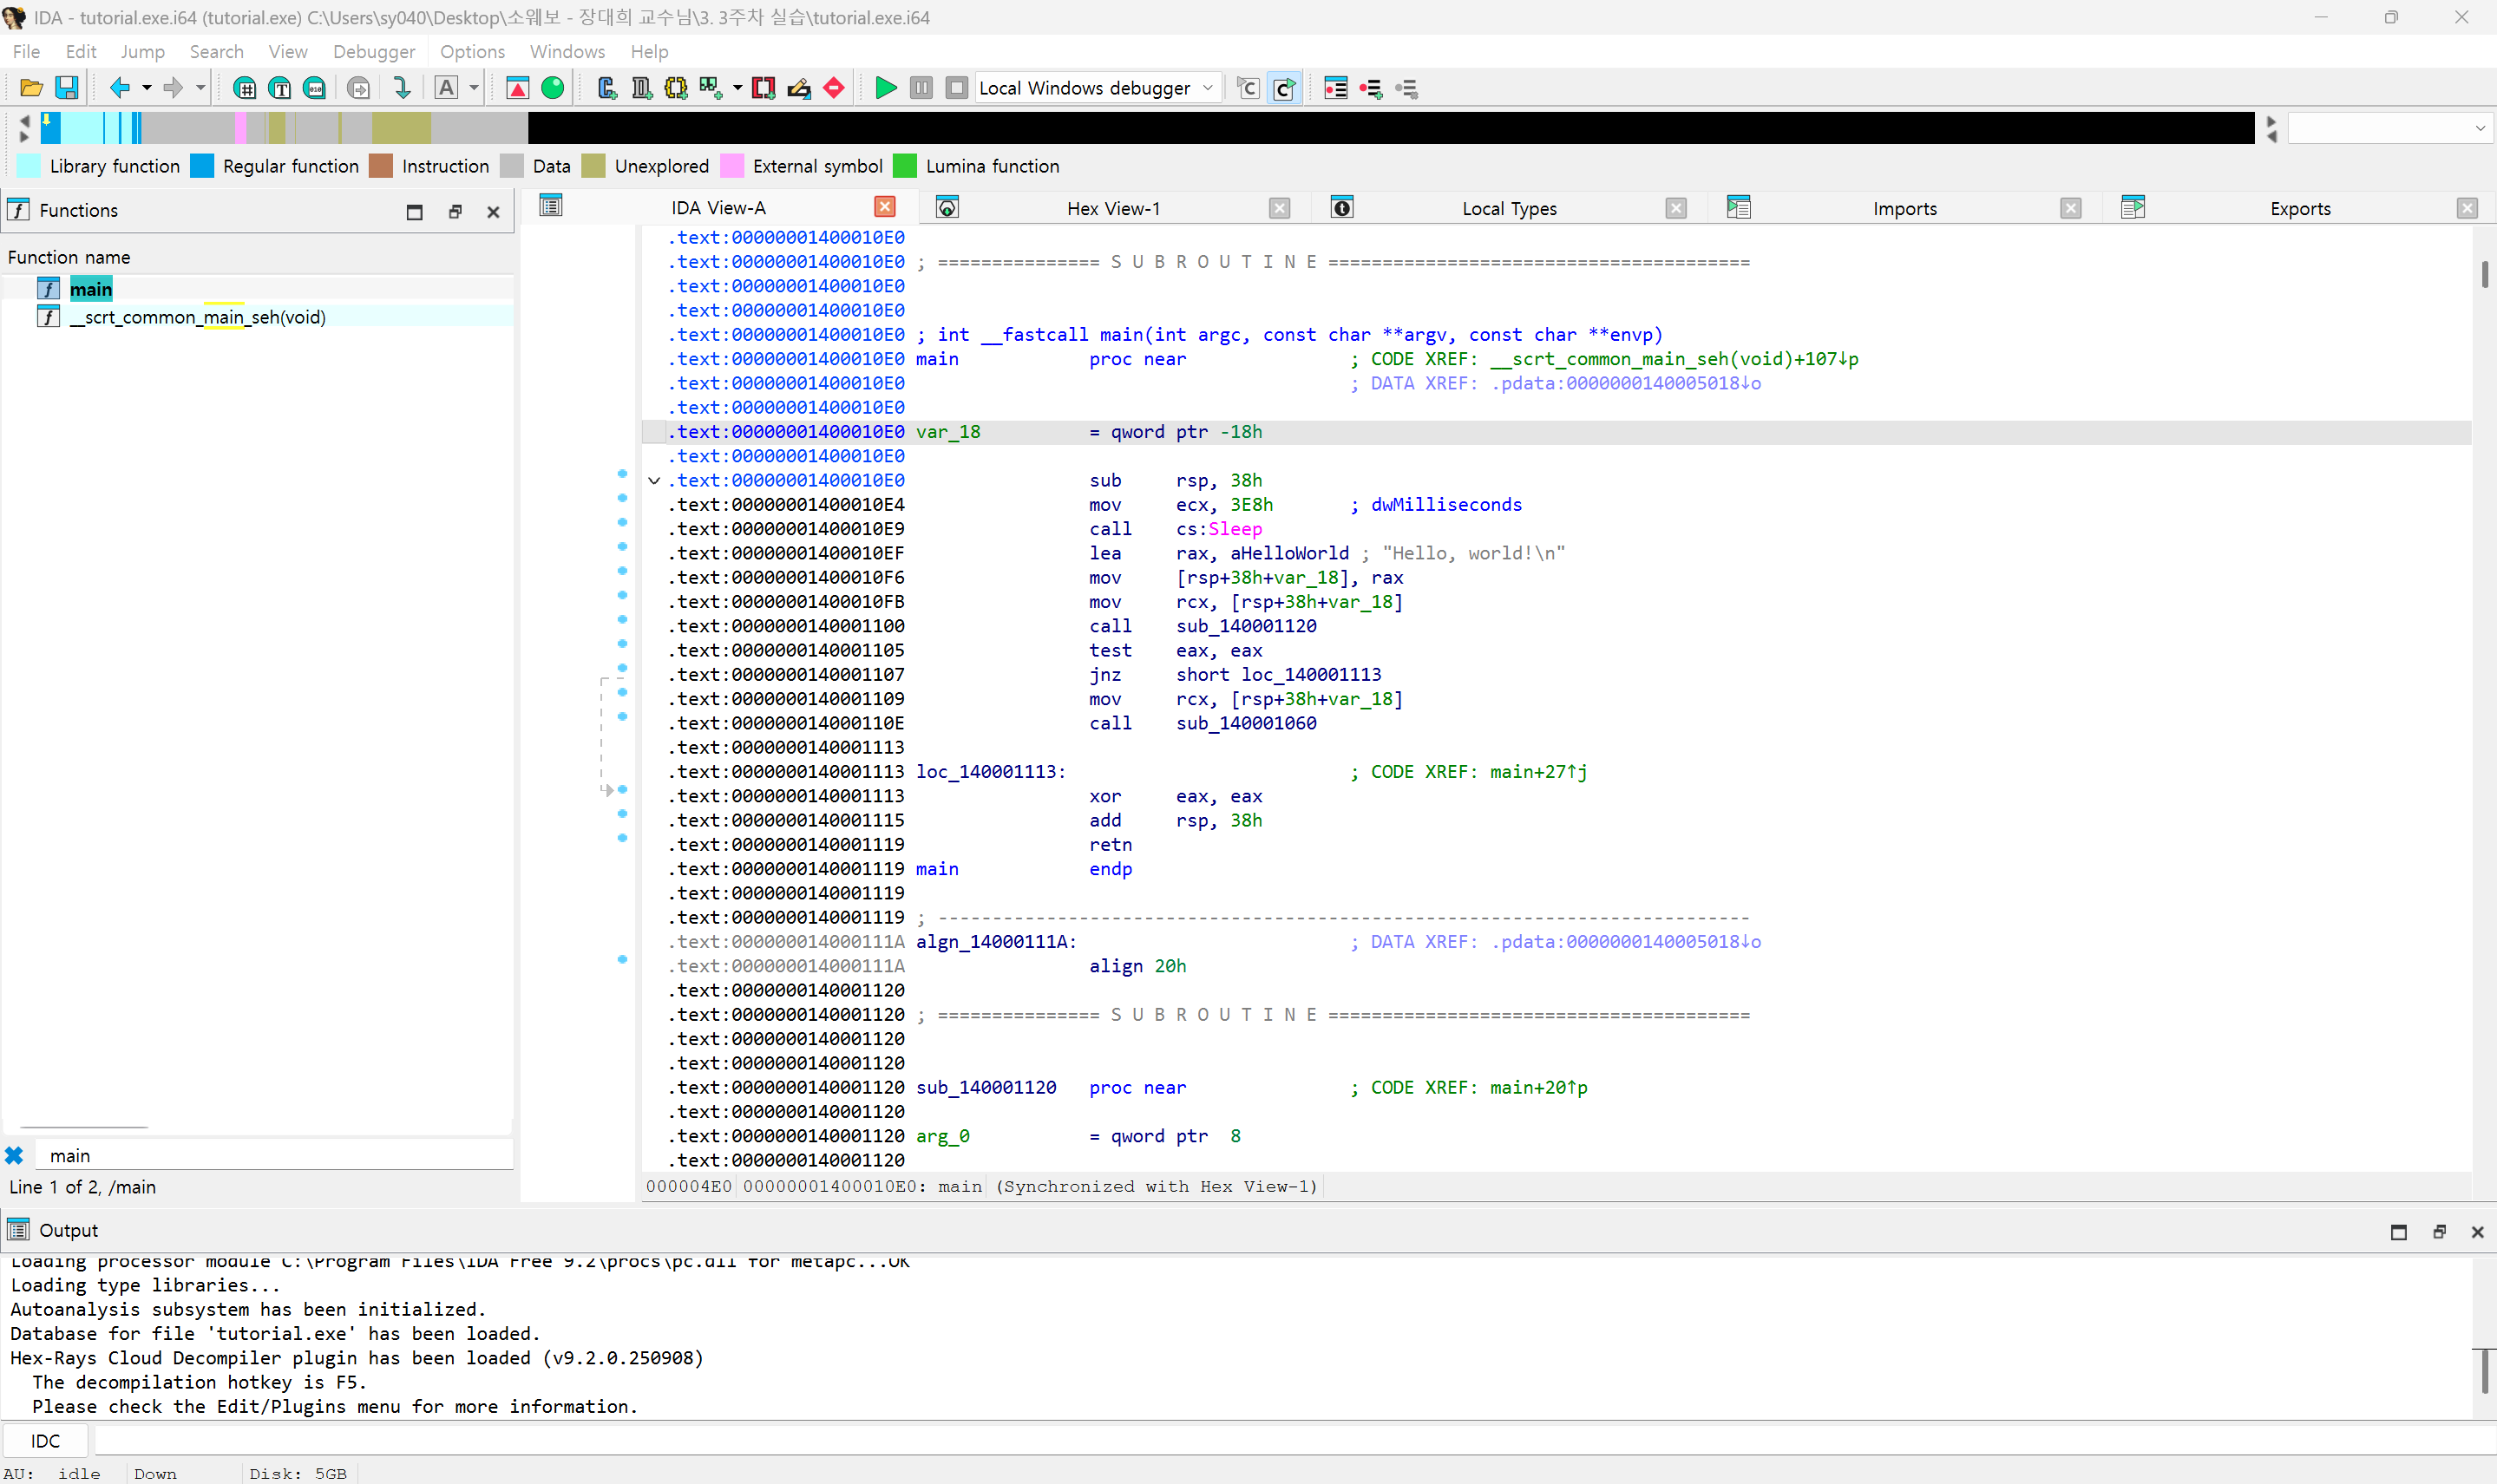Viewport: 2497px width, 1484px height.
Task: Click the breakpoint settings icon
Action: click(1407, 88)
